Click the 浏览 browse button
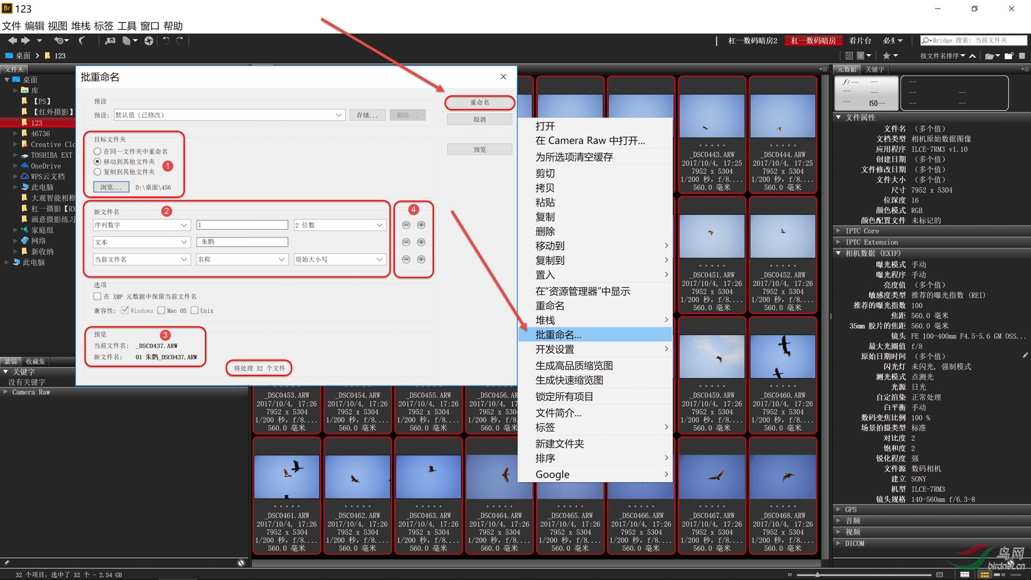The width and height of the screenshot is (1031, 580). tap(111, 187)
